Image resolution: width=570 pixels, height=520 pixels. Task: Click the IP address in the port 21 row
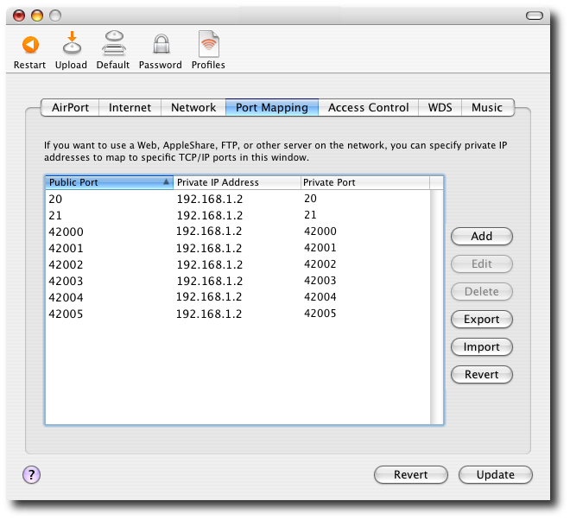click(x=210, y=215)
